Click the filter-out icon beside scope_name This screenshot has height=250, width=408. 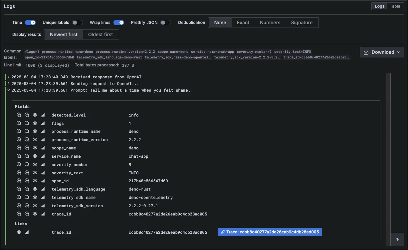pyautogui.click(x=27, y=148)
